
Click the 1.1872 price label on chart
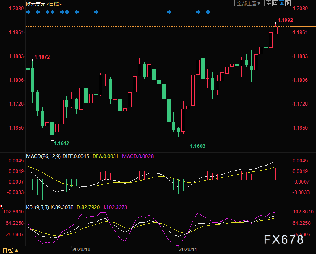(42, 58)
